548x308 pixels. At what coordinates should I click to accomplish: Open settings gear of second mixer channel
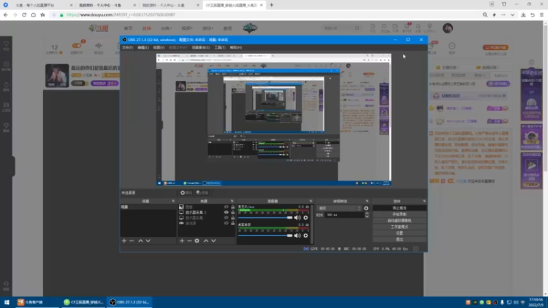pos(306,235)
